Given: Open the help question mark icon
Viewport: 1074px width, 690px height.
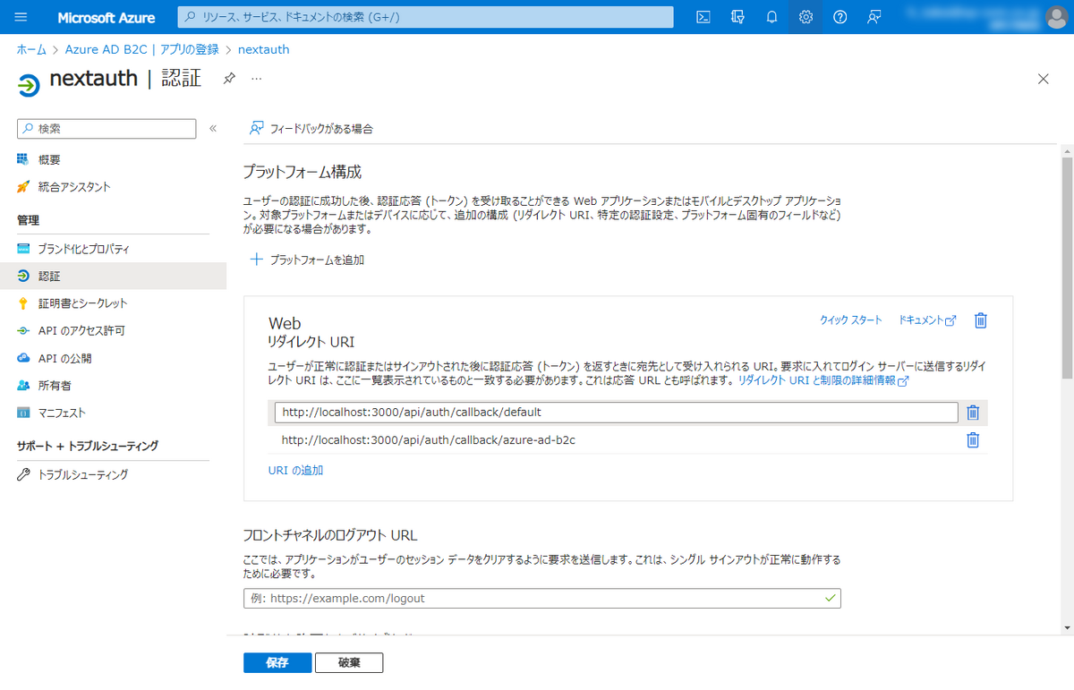Looking at the screenshot, I should (x=840, y=17).
